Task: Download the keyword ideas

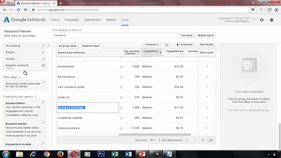Action: click(x=184, y=44)
